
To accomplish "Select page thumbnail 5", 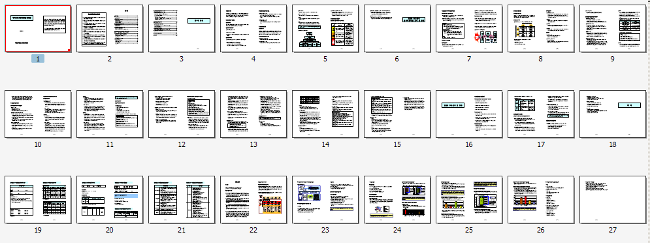I will pyautogui.click(x=325, y=29).
